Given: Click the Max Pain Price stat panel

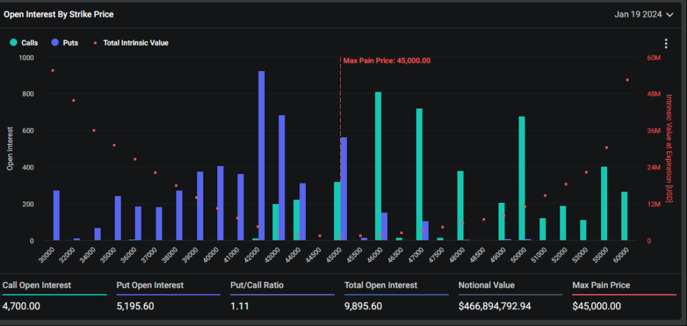Looking at the screenshot, I should coord(601,285).
